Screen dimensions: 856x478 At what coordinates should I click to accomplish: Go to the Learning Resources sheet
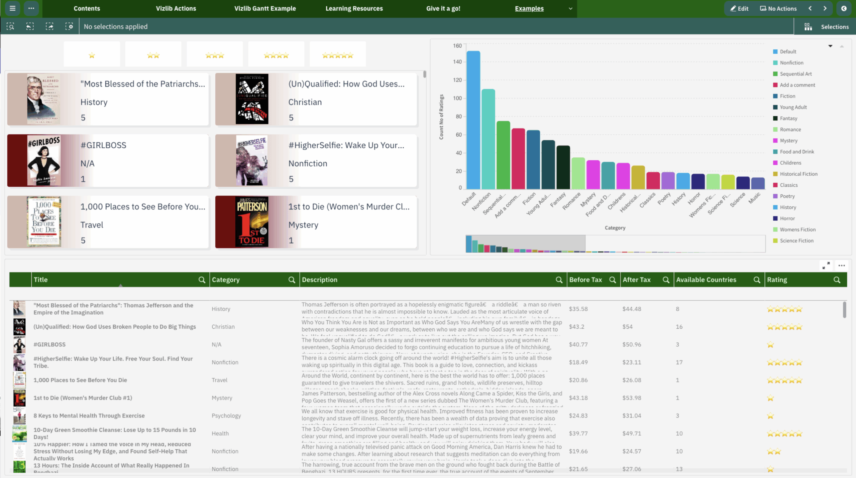pyautogui.click(x=354, y=9)
